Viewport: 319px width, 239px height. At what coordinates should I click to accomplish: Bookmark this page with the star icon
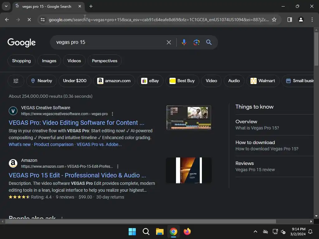click(274, 20)
